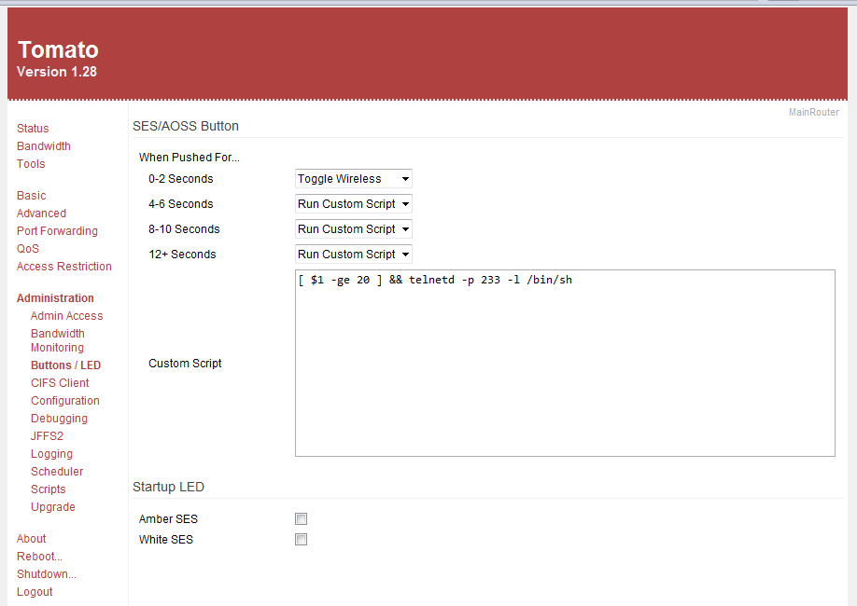Click inside the Custom Script text area
The image size is (857, 606).
coord(565,363)
